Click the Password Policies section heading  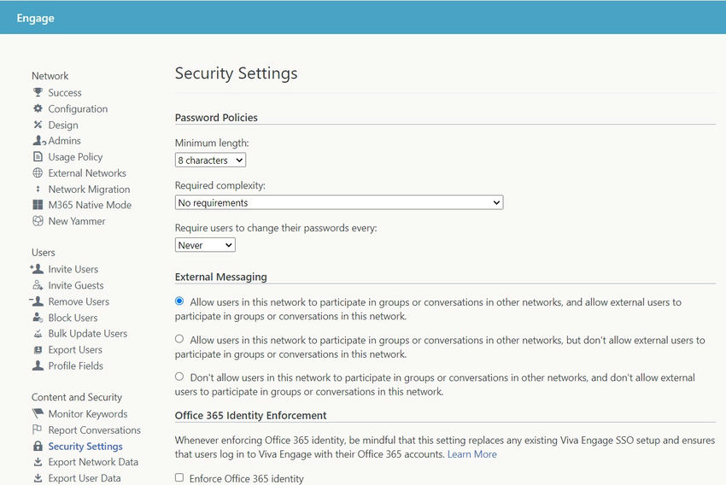(216, 118)
